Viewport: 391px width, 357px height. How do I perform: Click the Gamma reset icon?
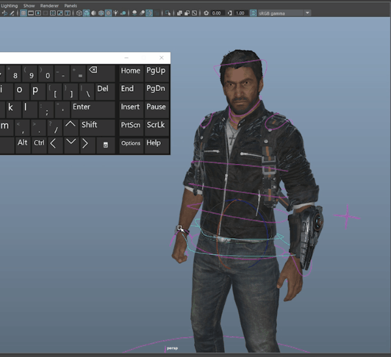(230, 13)
